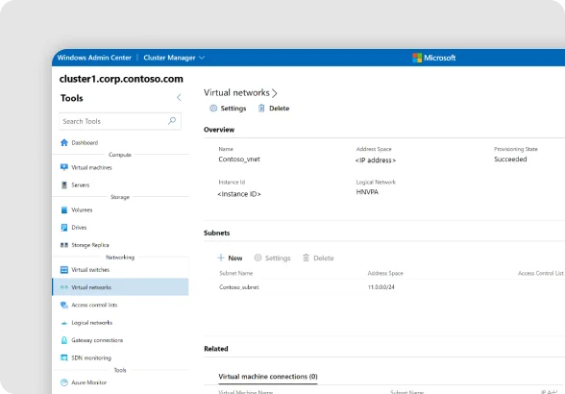Collapse the Tools panel chevron
The height and width of the screenshot is (394, 565).
click(x=179, y=97)
